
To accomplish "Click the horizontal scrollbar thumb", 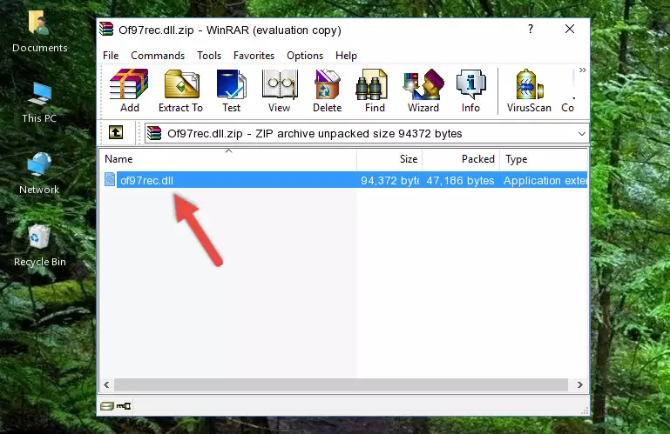I will click(341, 384).
